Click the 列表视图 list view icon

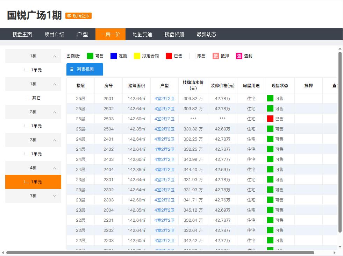coord(72,69)
